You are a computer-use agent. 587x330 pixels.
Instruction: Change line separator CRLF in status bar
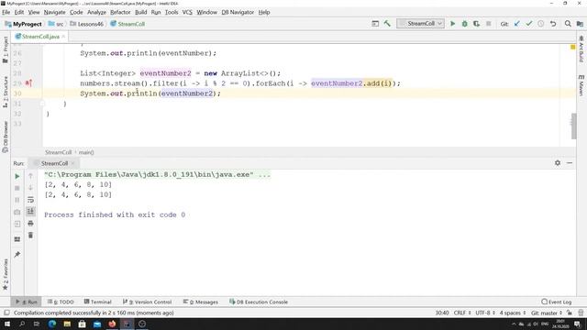point(462,313)
